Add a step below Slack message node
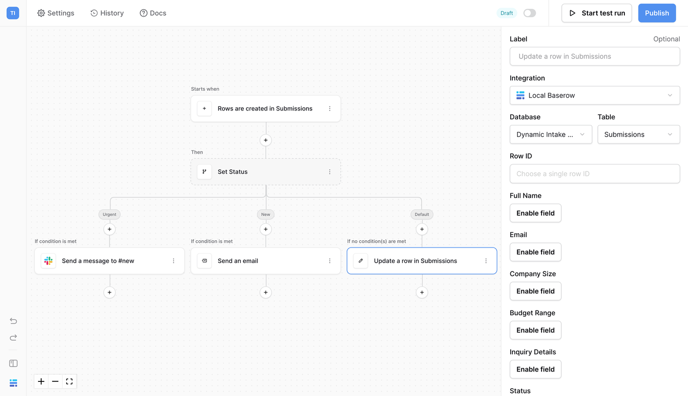Viewport: 688px width, 396px height. [x=109, y=292]
